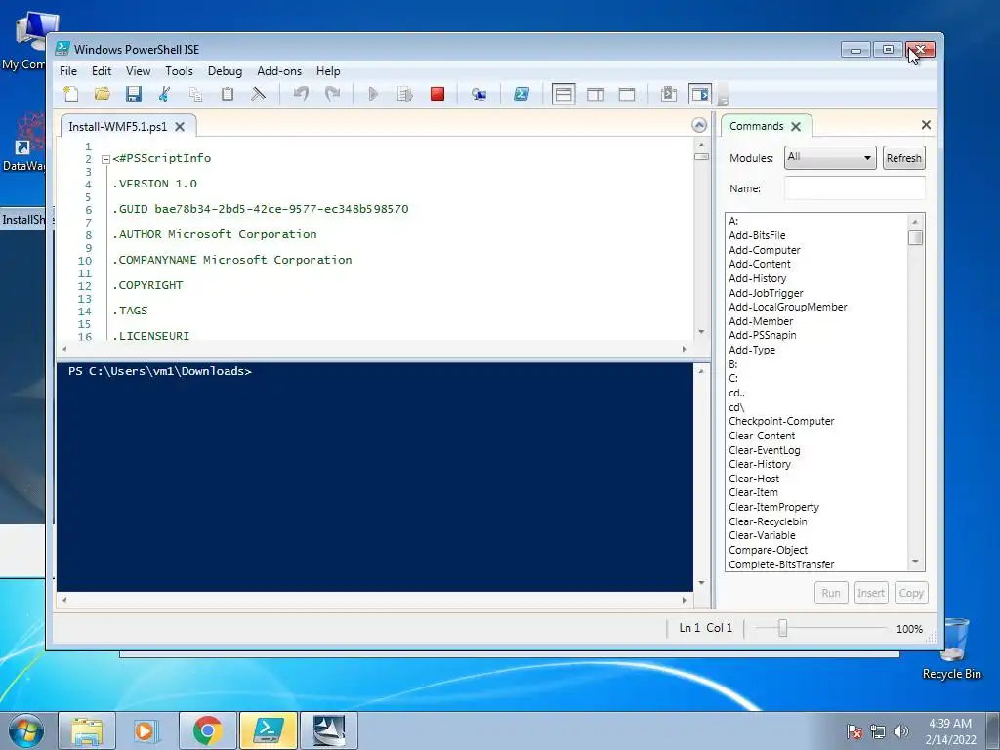Stop operation with red square icon
This screenshot has height=750, width=1000.
437,95
